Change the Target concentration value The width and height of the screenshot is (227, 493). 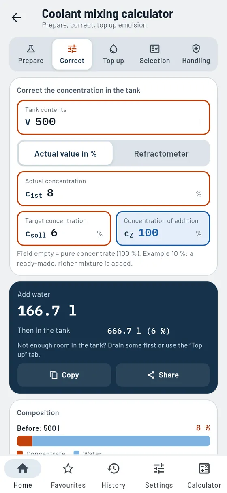64,228
